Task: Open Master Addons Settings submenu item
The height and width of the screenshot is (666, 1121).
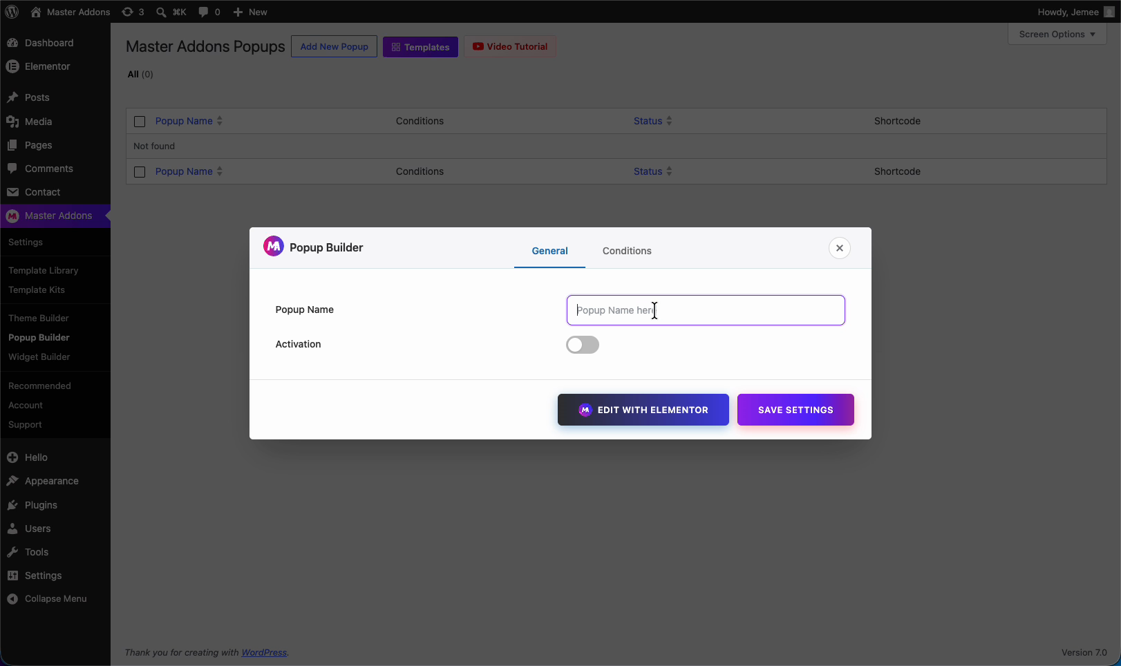Action: tap(26, 242)
